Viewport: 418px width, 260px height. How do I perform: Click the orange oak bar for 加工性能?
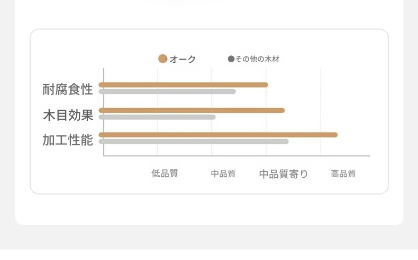219,135
